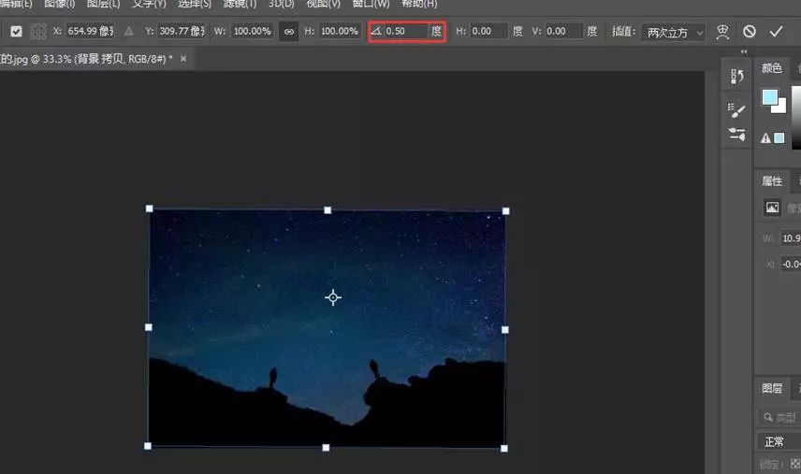Open the 窗口(W) menu
The height and width of the screenshot is (474, 801).
pyautogui.click(x=371, y=4)
